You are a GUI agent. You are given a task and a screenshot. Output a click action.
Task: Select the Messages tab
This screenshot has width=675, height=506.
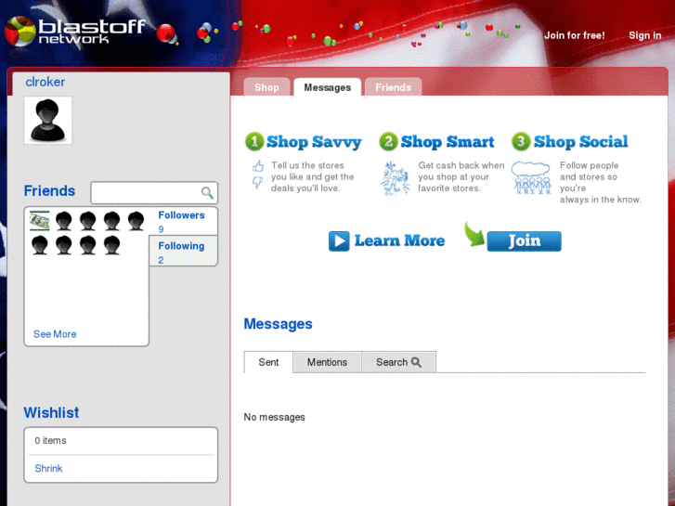click(x=328, y=87)
